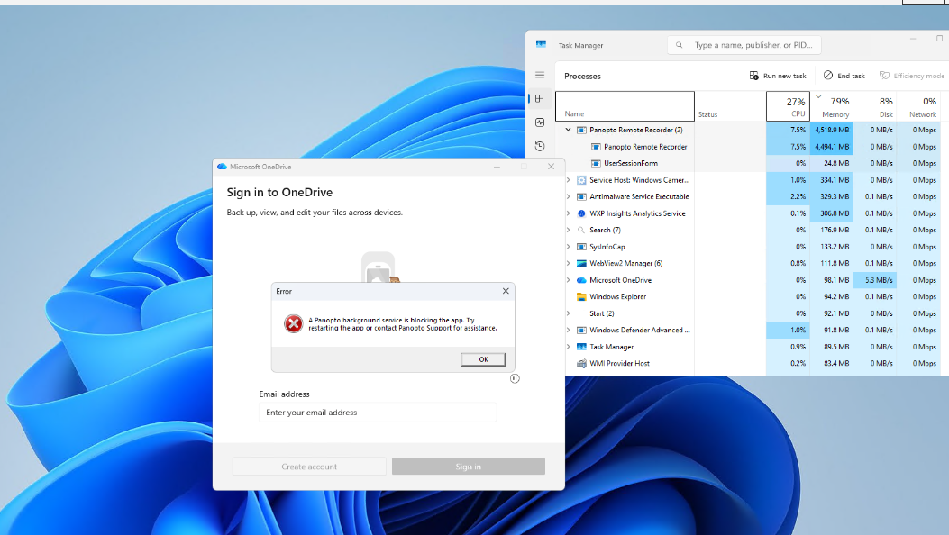Viewport: 949px width, 535px height.
Task: Click the Task Manager search box
Action: pyautogui.click(x=744, y=45)
